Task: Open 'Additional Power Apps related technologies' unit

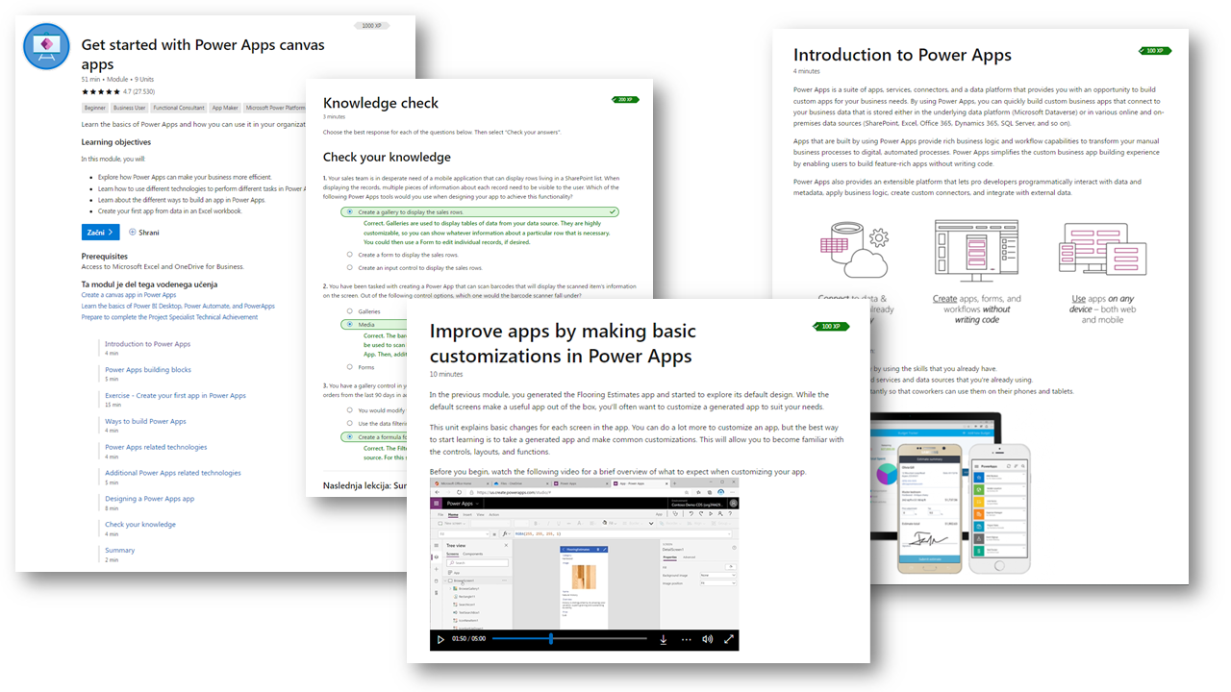Action: [173, 473]
